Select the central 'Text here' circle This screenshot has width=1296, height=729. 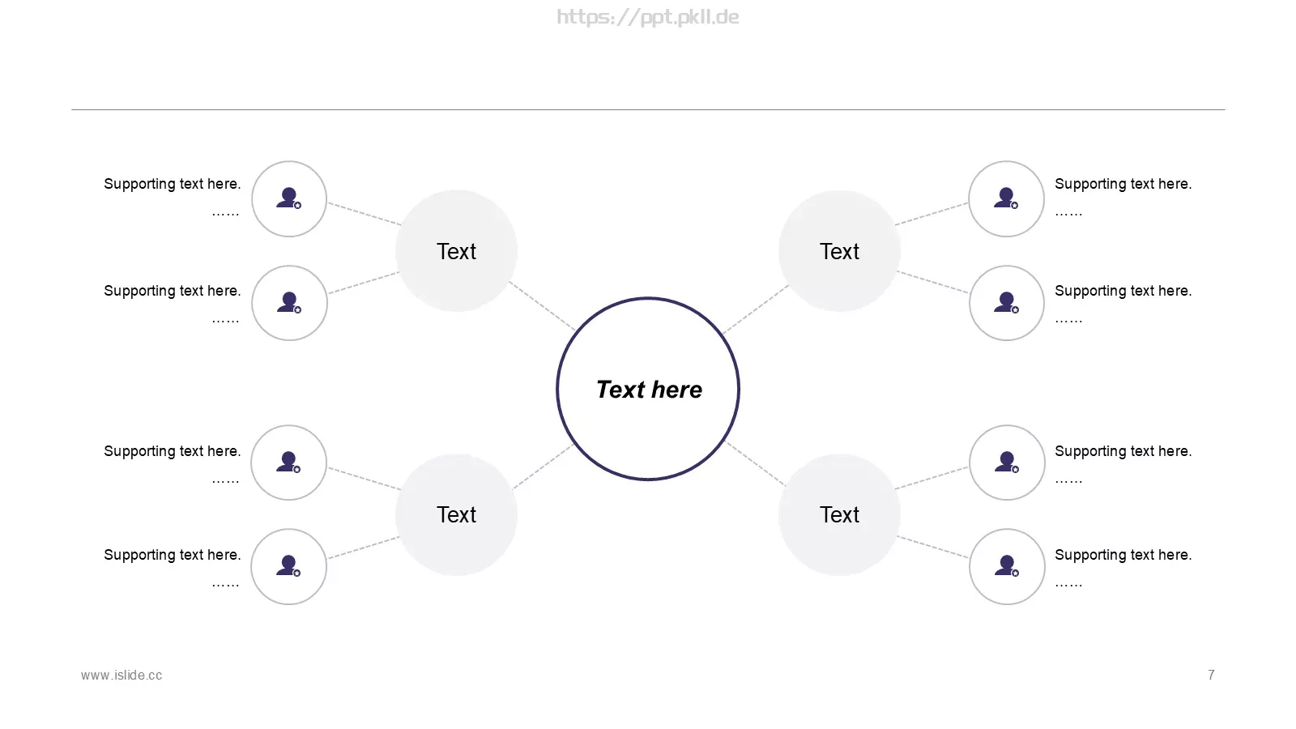pos(648,389)
